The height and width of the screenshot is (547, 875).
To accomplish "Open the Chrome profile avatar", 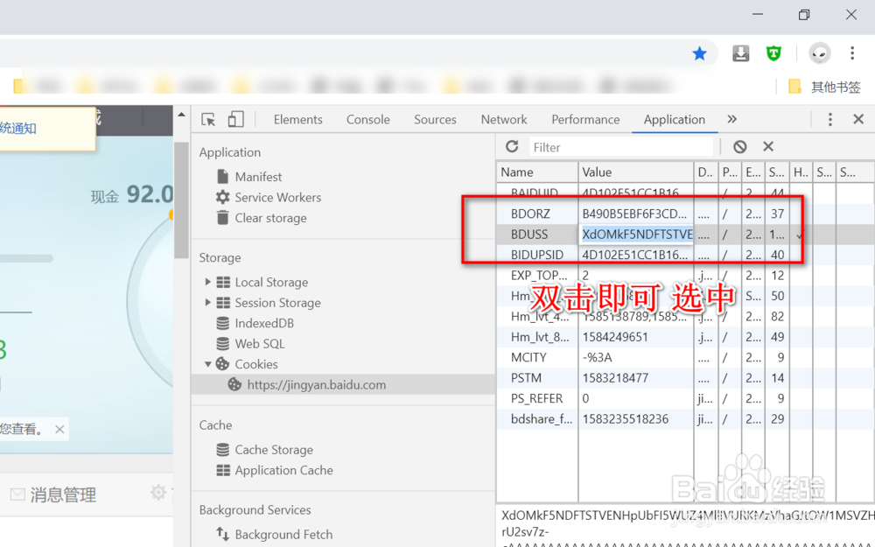I will [819, 53].
